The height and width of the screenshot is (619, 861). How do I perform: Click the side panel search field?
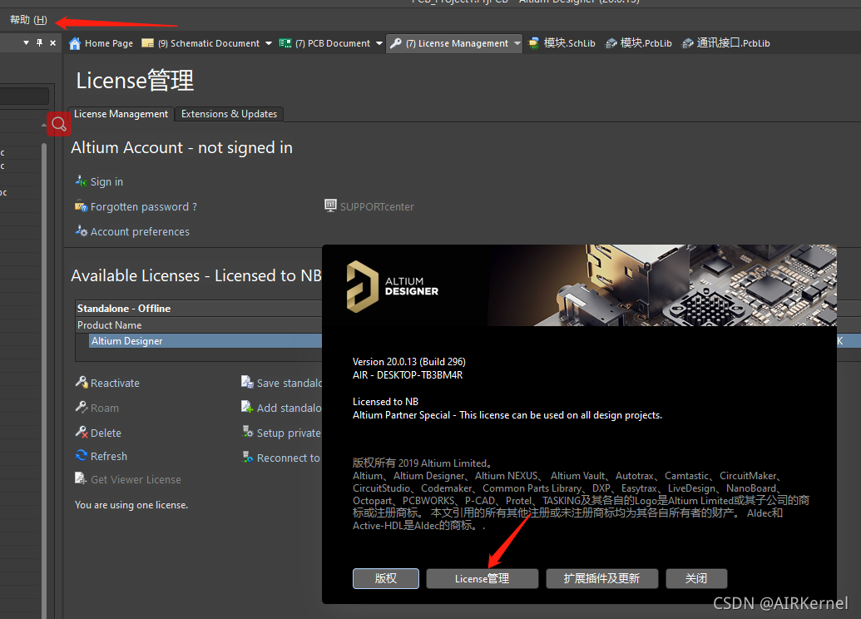click(x=24, y=97)
